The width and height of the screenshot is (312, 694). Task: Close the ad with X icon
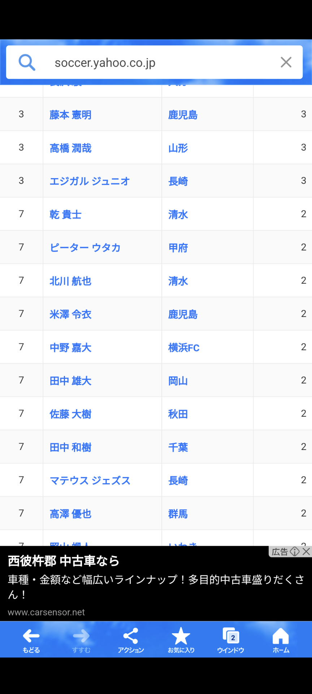coord(306,551)
